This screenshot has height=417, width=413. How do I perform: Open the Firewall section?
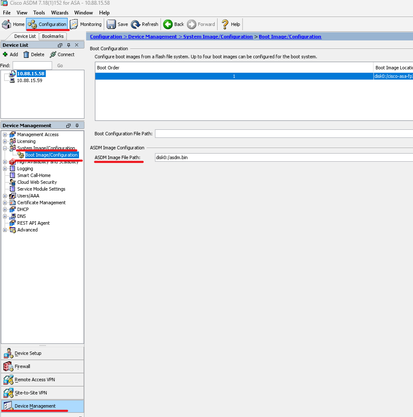coord(42,366)
